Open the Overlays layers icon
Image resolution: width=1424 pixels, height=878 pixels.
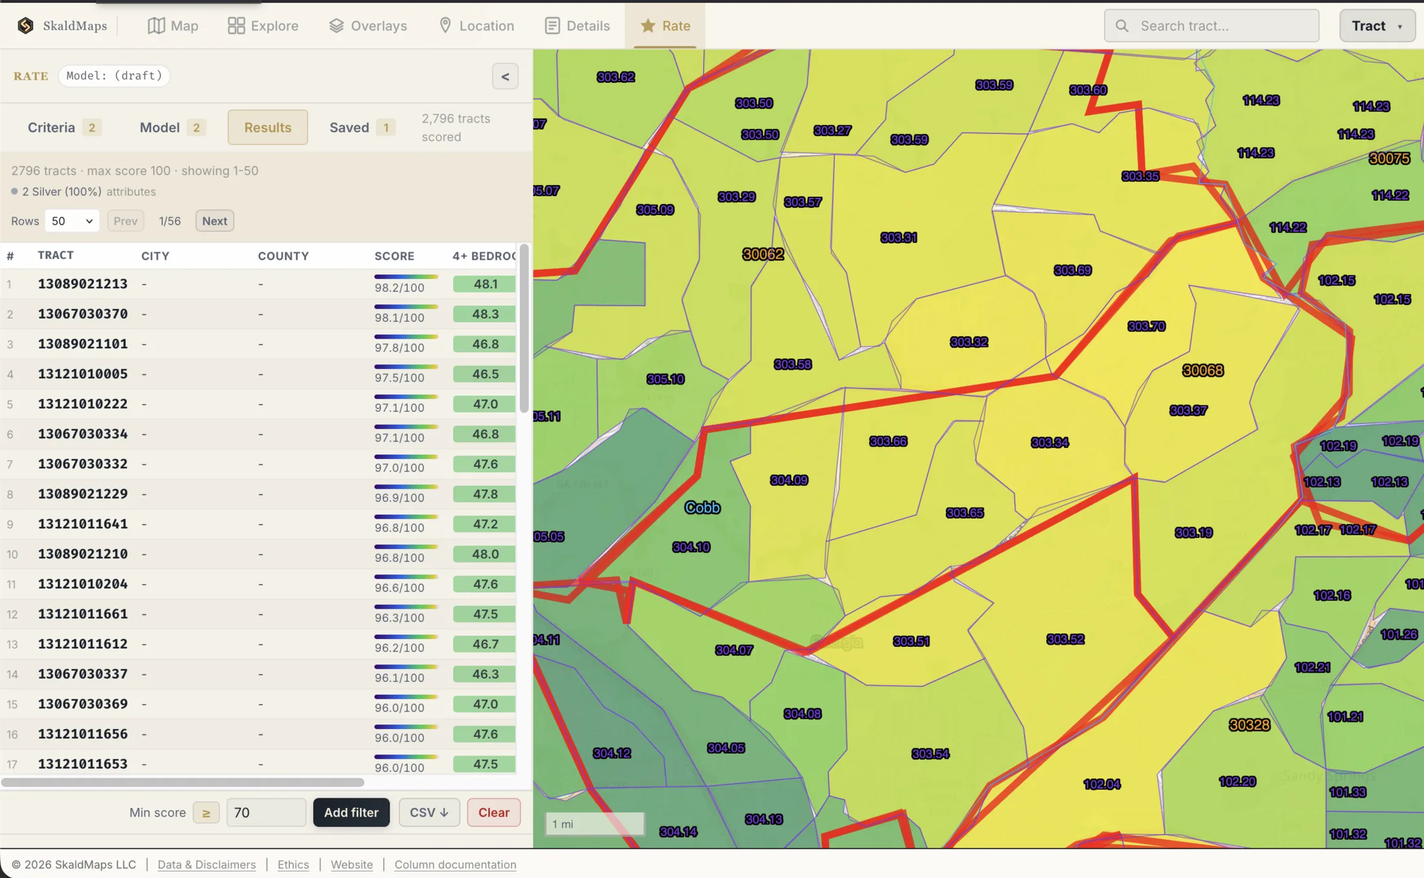tap(336, 26)
